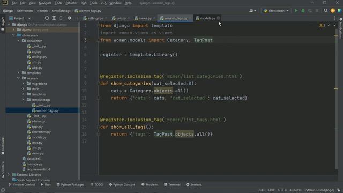Click the stop process button
This screenshot has width=343, height=193.
tap(317, 11)
